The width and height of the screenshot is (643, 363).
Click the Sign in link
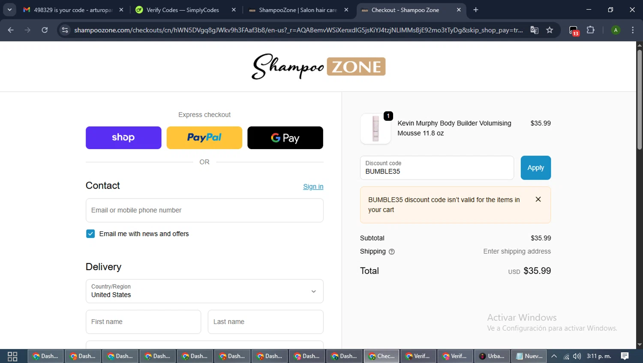313,186
